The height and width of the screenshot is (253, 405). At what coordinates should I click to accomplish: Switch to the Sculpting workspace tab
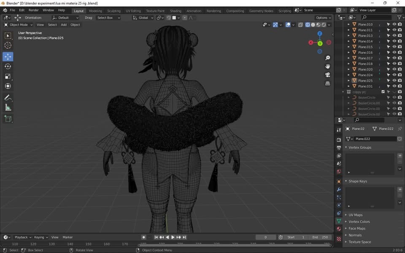pyautogui.click(x=113, y=11)
